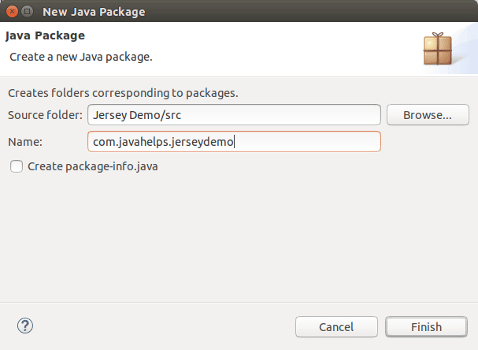The width and height of the screenshot is (478, 350).
Task: Click the 'Creates folders corresponding to packages.' text
Action: (123, 93)
